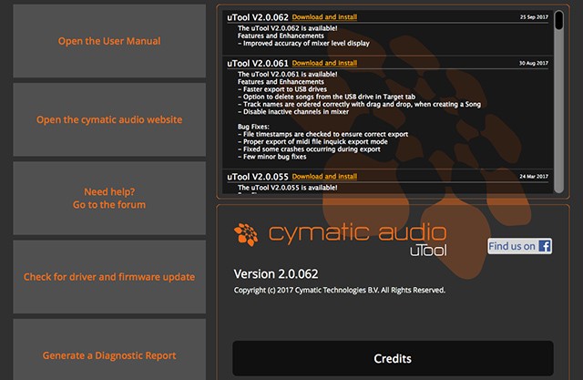
Task: Click the Copyright 2017 Cymatic Technologies line
Action: pyautogui.click(x=340, y=290)
